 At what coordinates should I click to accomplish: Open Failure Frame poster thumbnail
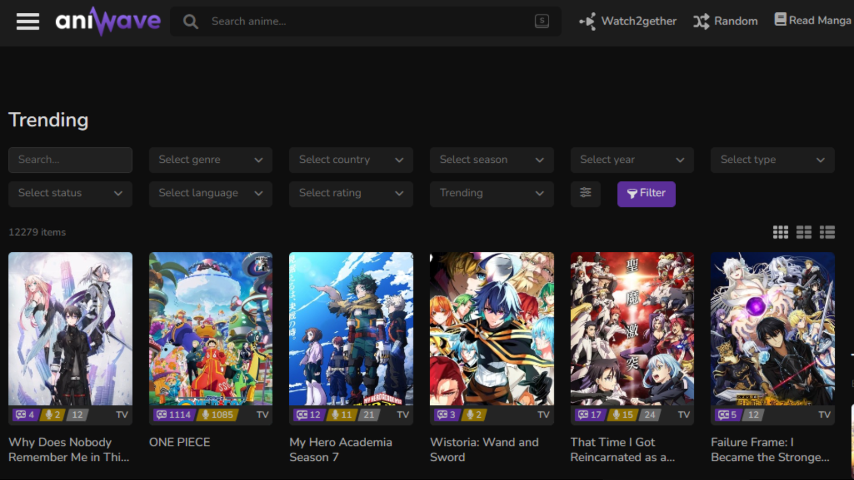[x=772, y=329]
